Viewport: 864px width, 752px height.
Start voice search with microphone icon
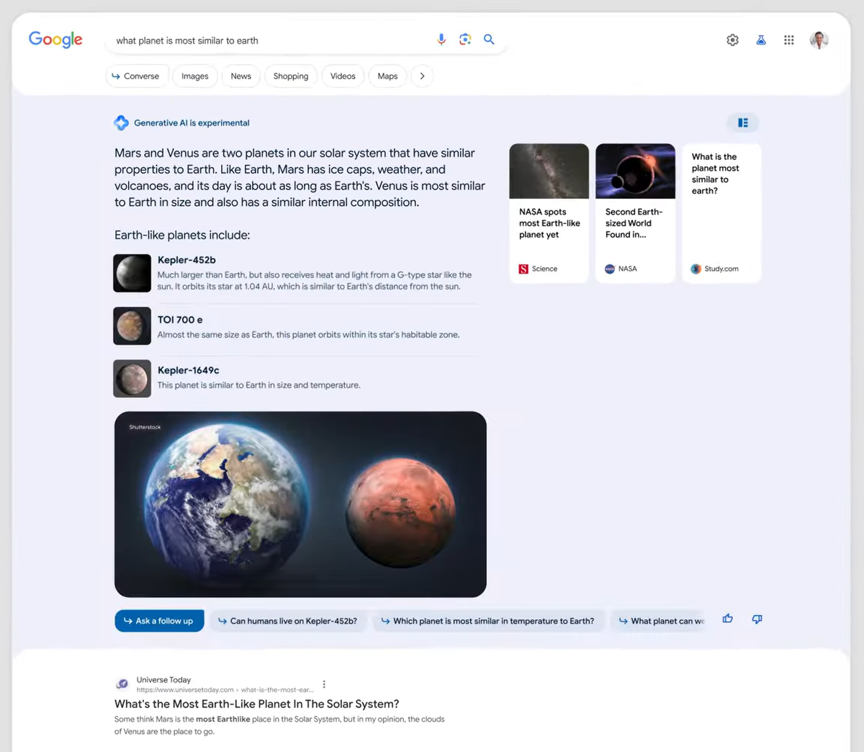441,40
